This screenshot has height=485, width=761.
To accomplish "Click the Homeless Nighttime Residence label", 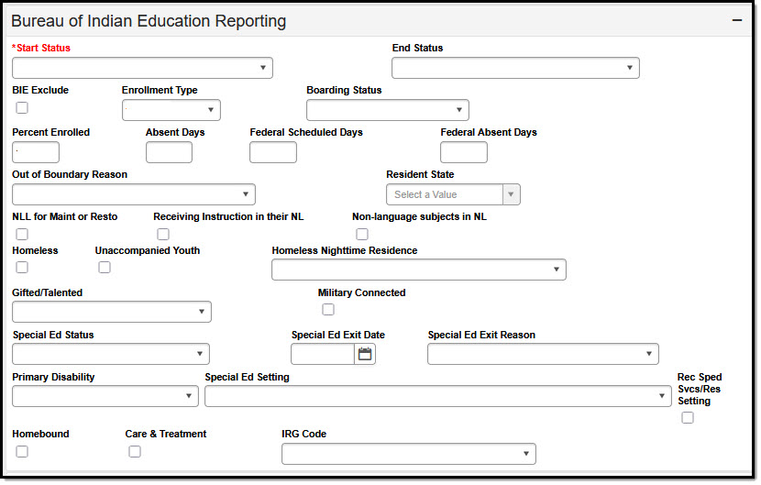I will click(x=345, y=250).
